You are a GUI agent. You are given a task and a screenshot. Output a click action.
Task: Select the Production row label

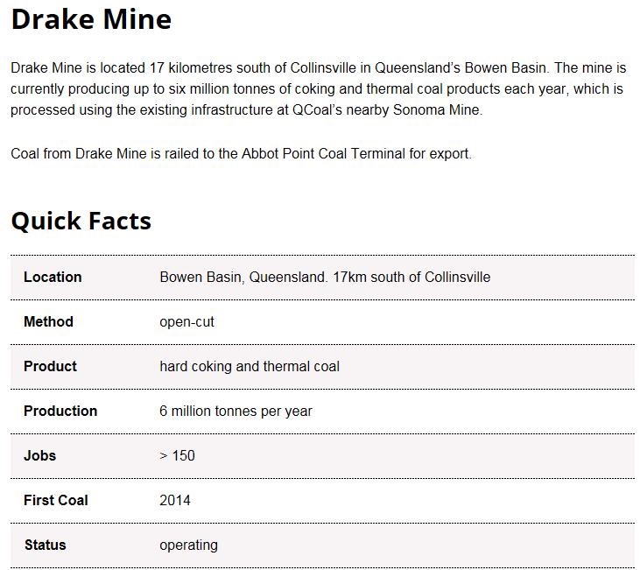tap(60, 411)
